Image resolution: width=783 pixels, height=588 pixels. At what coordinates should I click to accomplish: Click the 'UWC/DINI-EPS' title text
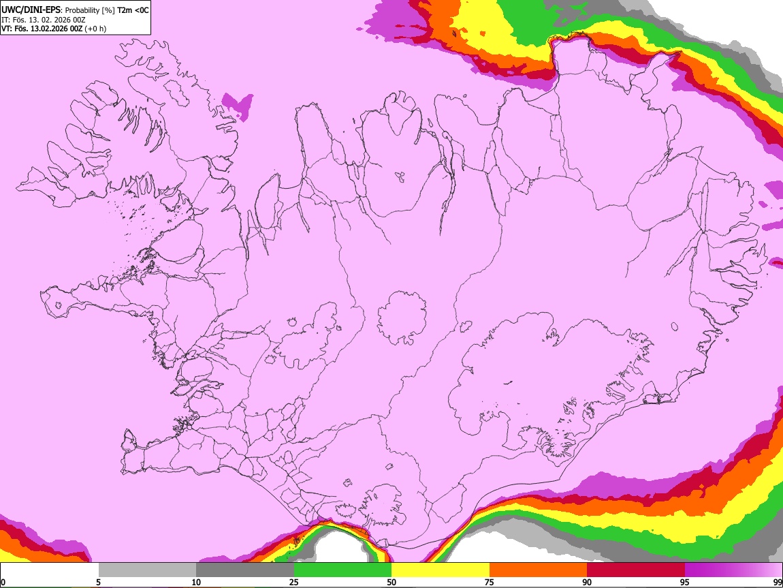click(x=31, y=10)
